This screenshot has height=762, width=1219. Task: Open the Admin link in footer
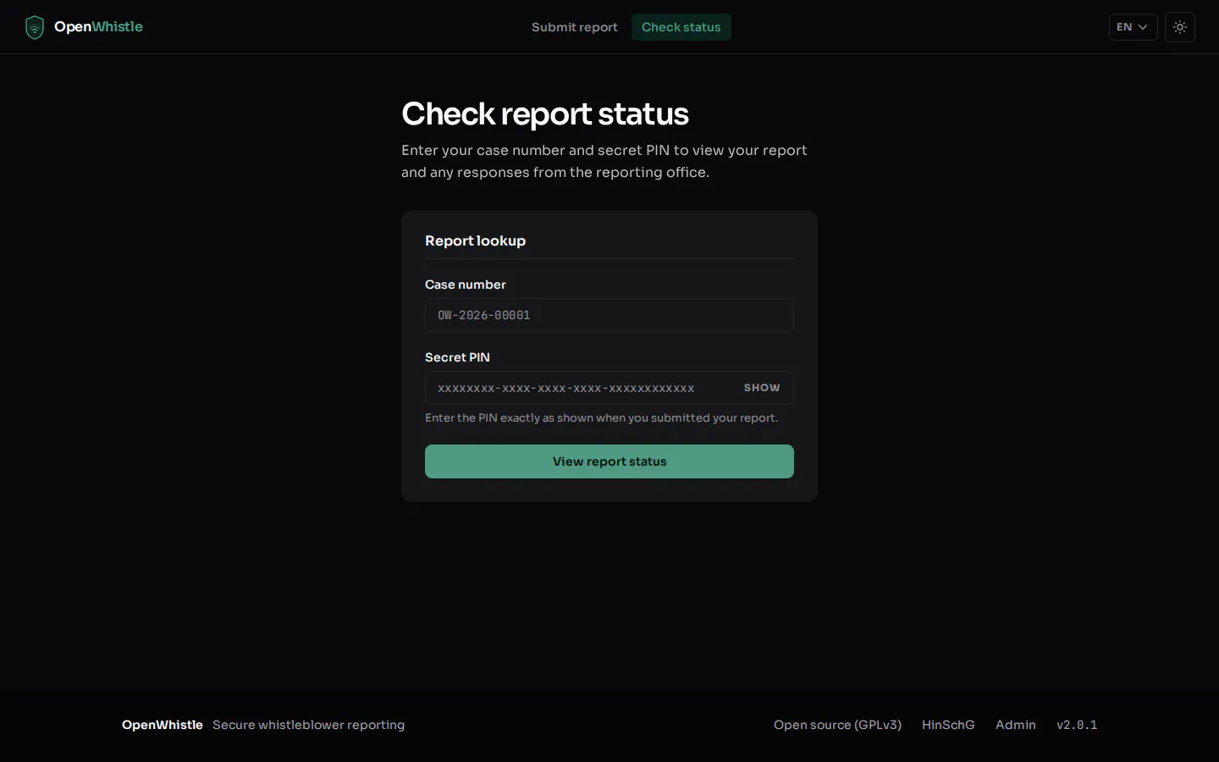(x=1016, y=725)
